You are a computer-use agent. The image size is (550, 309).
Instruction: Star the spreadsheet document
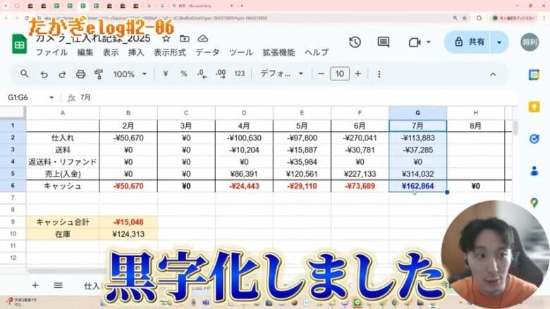(x=166, y=38)
